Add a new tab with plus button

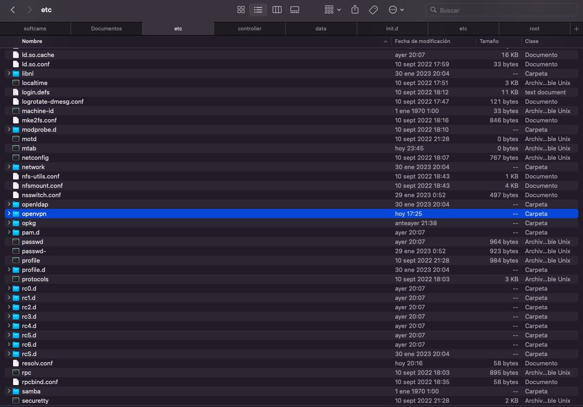(x=576, y=29)
